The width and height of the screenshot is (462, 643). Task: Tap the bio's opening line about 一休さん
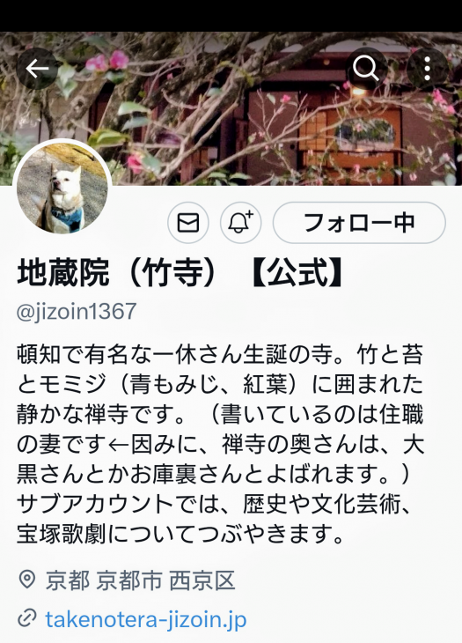pyautogui.click(x=220, y=355)
